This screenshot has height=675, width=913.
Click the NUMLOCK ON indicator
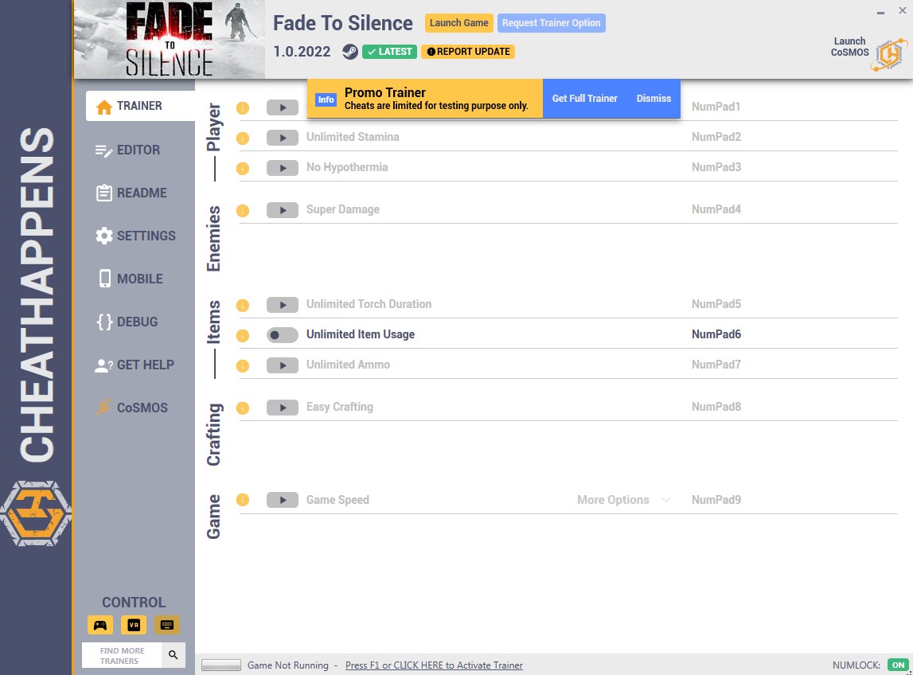pyautogui.click(x=899, y=665)
